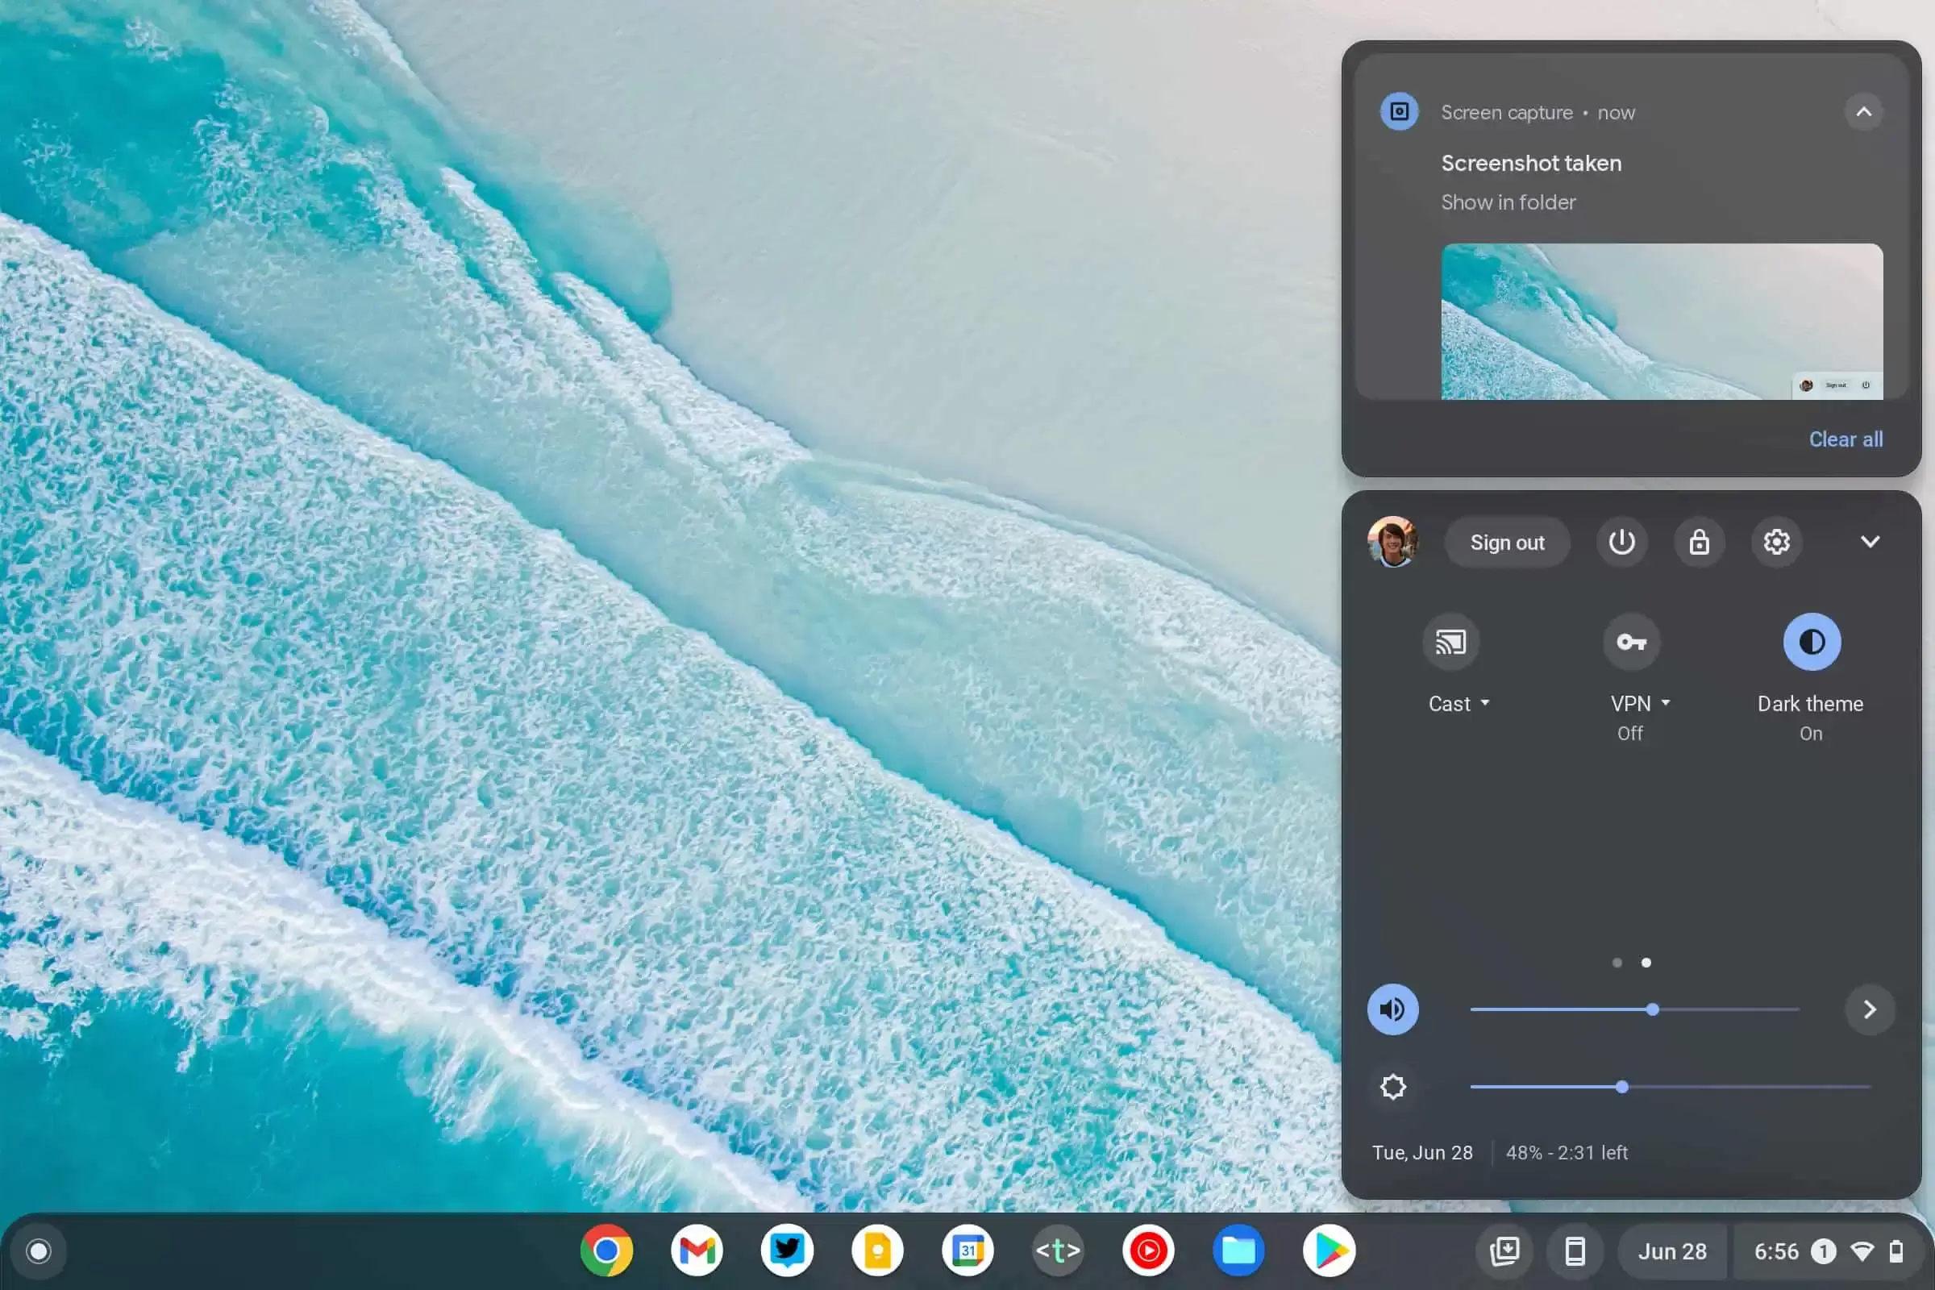
Task: Launch YouTube Music app
Action: pos(1148,1251)
